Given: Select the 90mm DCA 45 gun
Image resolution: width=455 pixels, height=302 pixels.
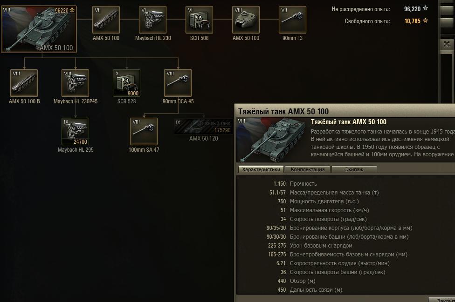Looking at the screenshot, I should point(178,83).
